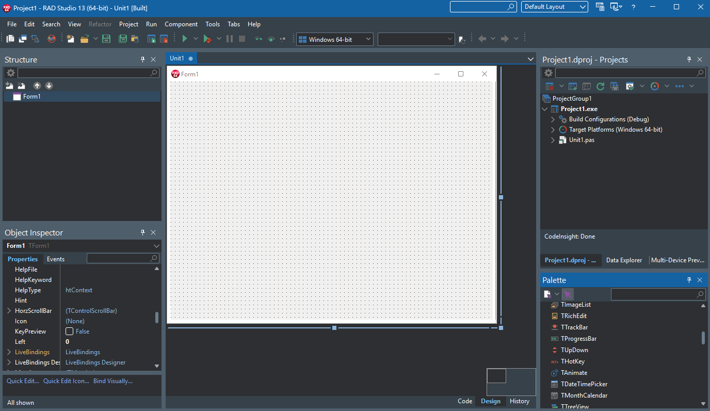This screenshot has height=411, width=710.
Task: Open the Windows 64-bit platform dropdown
Action: click(x=334, y=39)
